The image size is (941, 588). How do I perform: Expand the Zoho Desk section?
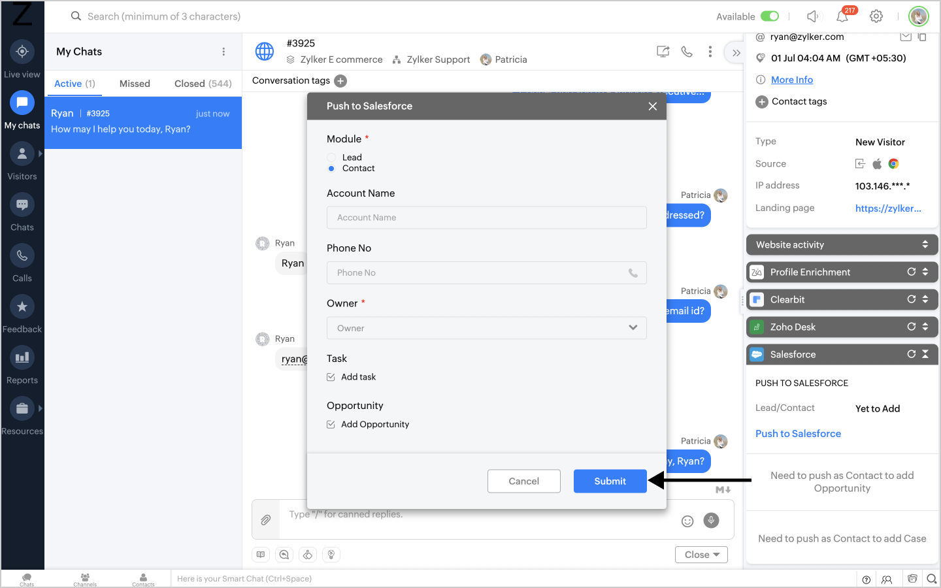[925, 327]
